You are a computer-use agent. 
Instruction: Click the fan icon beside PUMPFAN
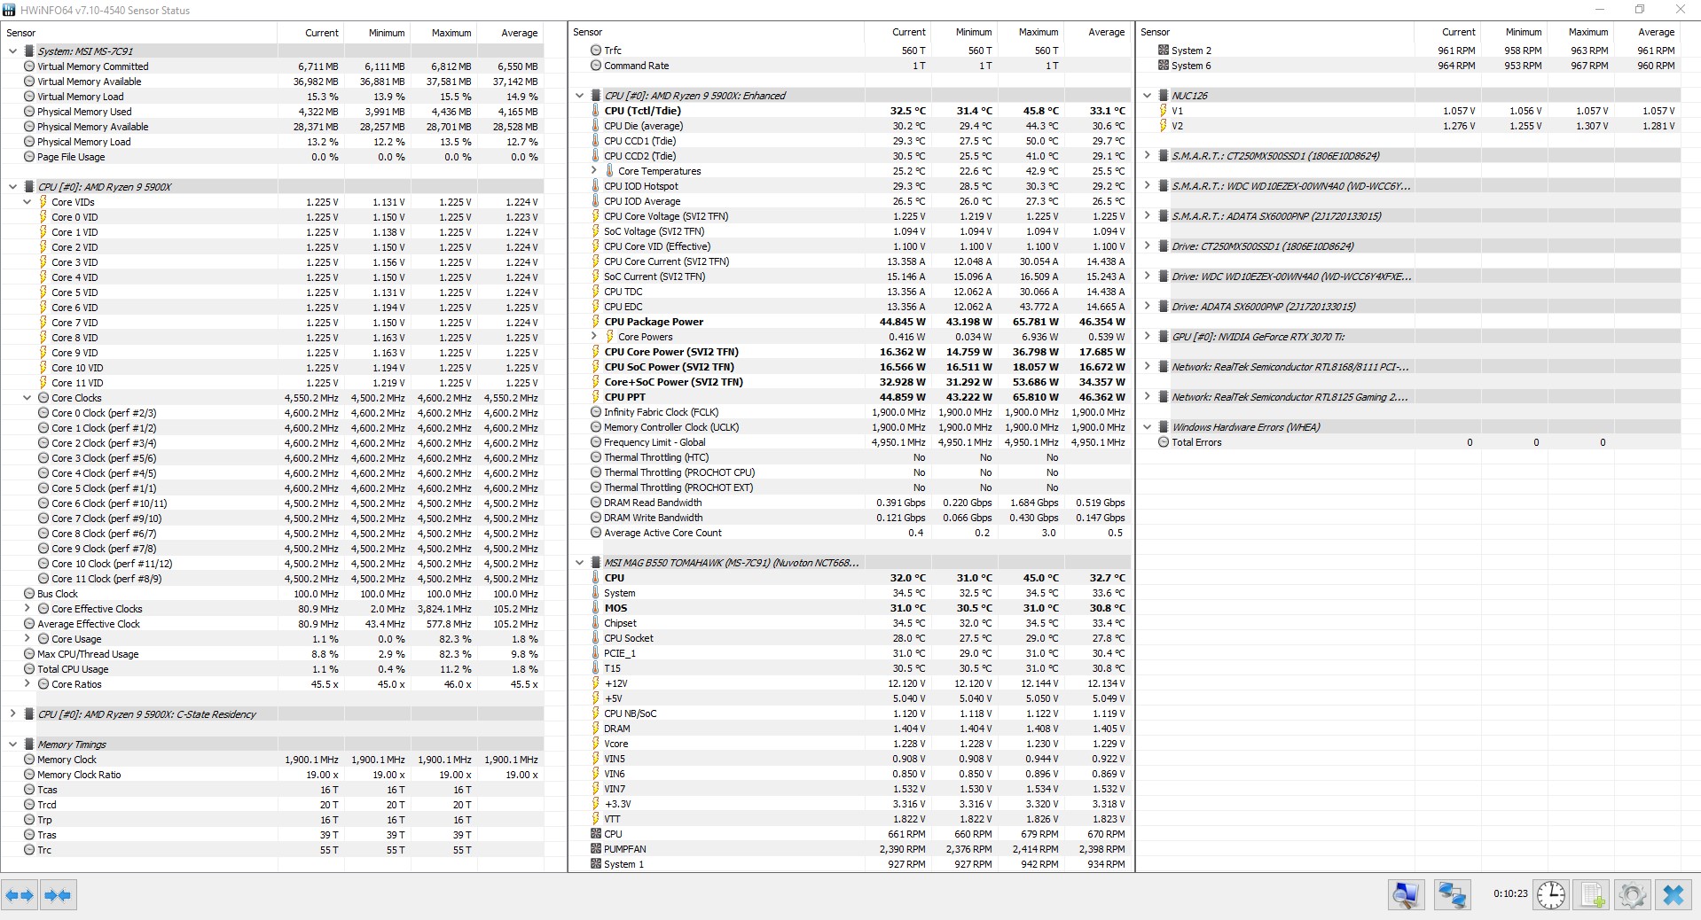tap(596, 849)
